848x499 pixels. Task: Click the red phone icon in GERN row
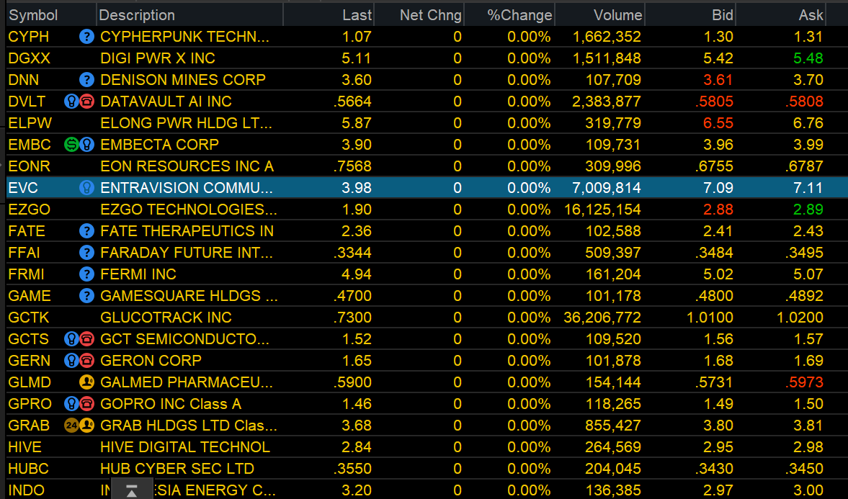coord(86,361)
